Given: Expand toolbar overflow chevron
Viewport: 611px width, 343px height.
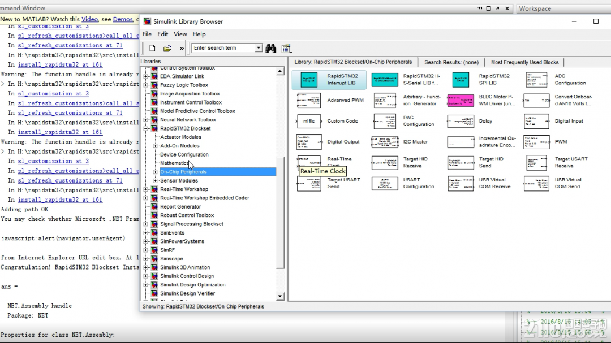Looking at the screenshot, I should click(x=182, y=48).
